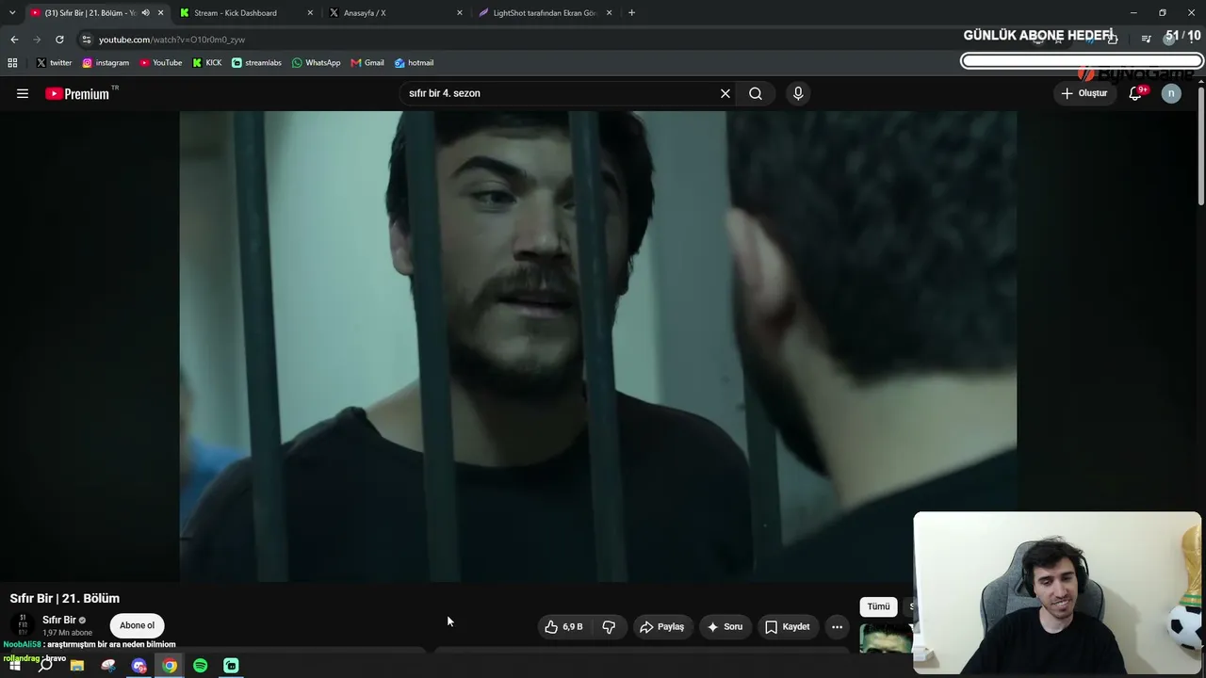
Task: Open Chrome from the taskbar
Action: (170, 666)
